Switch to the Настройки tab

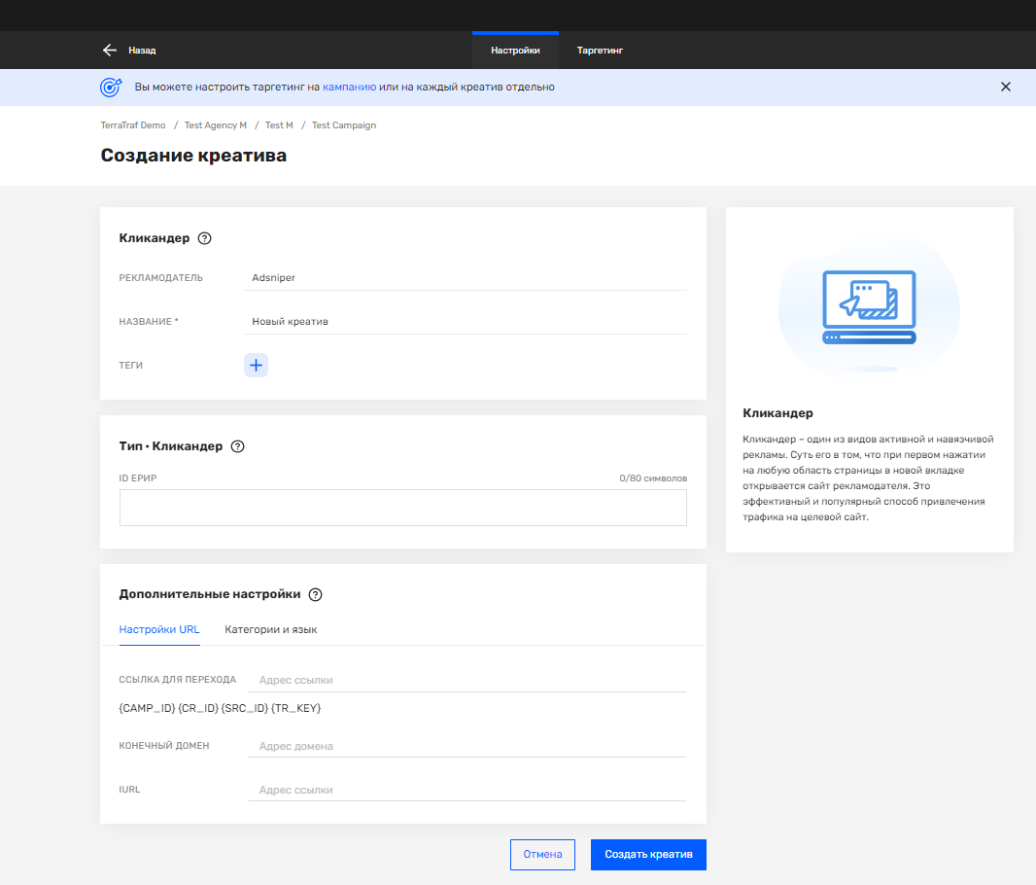[515, 51]
